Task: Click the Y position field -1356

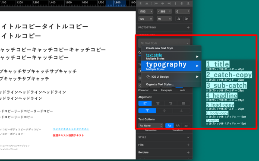Action: [x=164, y=11]
